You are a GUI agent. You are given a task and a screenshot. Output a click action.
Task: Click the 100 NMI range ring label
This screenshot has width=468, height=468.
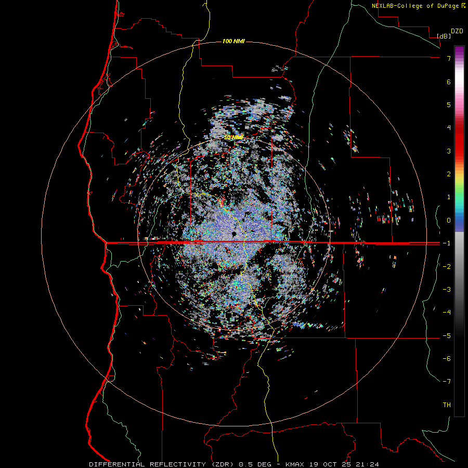[x=233, y=41]
